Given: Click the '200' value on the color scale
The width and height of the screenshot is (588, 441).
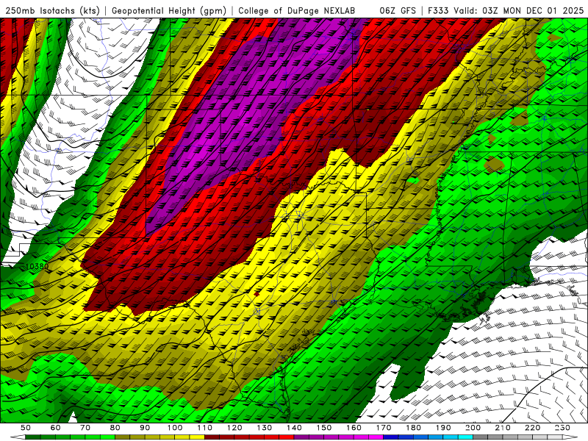Looking at the screenshot, I should click(x=473, y=428).
